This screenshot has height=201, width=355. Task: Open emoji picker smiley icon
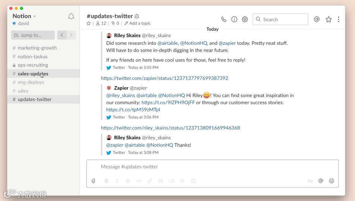(332, 180)
